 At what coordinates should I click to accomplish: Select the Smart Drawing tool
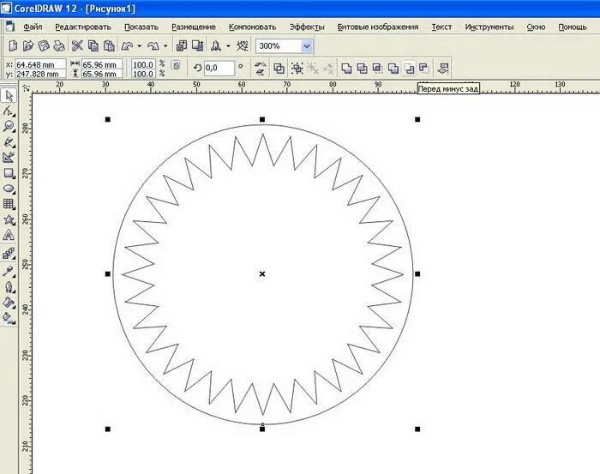coord(9,157)
